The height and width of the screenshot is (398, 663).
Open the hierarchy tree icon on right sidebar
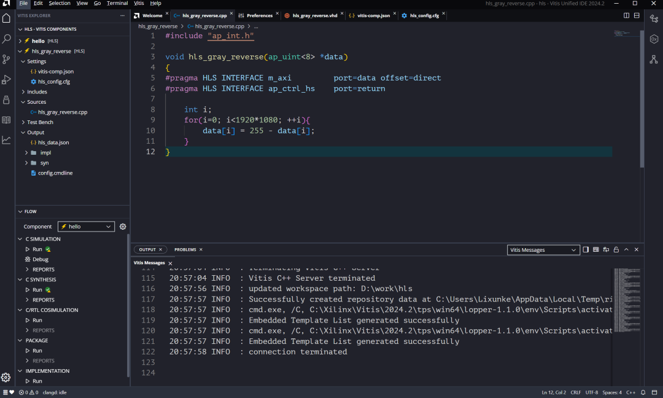point(654,59)
